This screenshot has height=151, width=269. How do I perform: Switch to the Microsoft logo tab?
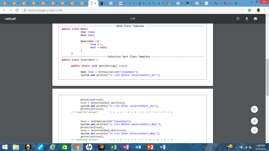click(170, 3)
